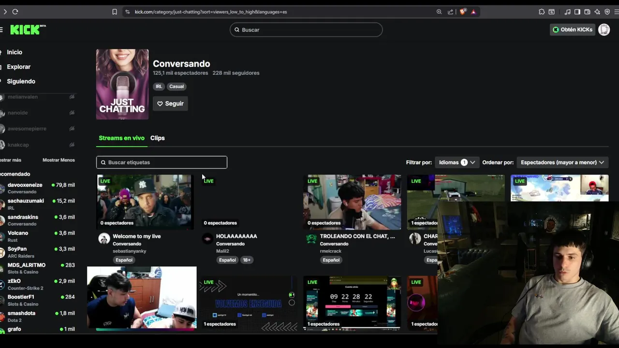
Task: Open the Espectadores (mayor a menor) sort dropdown
Action: pos(562,162)
